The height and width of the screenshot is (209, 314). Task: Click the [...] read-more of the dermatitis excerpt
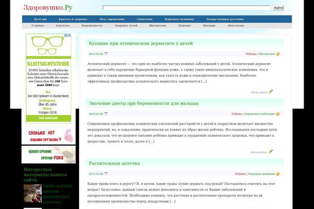[204, 82]
